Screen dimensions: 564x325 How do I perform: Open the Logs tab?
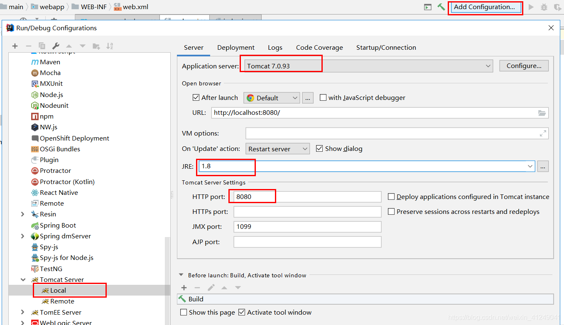(x=275, y=47)
